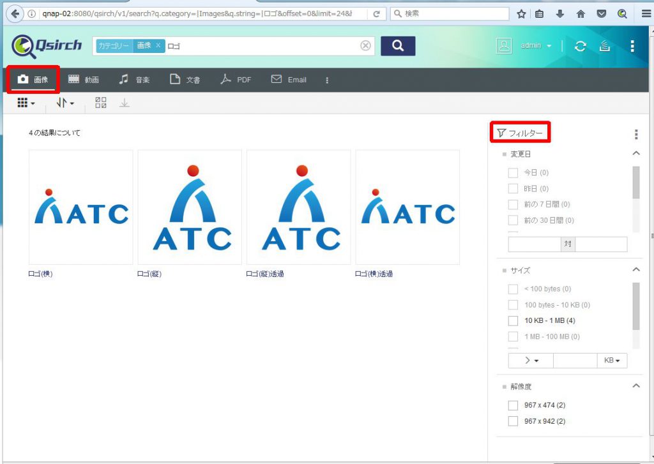Check the 今日 (0) date filter
Screen dimensions: 654x464
513,172
